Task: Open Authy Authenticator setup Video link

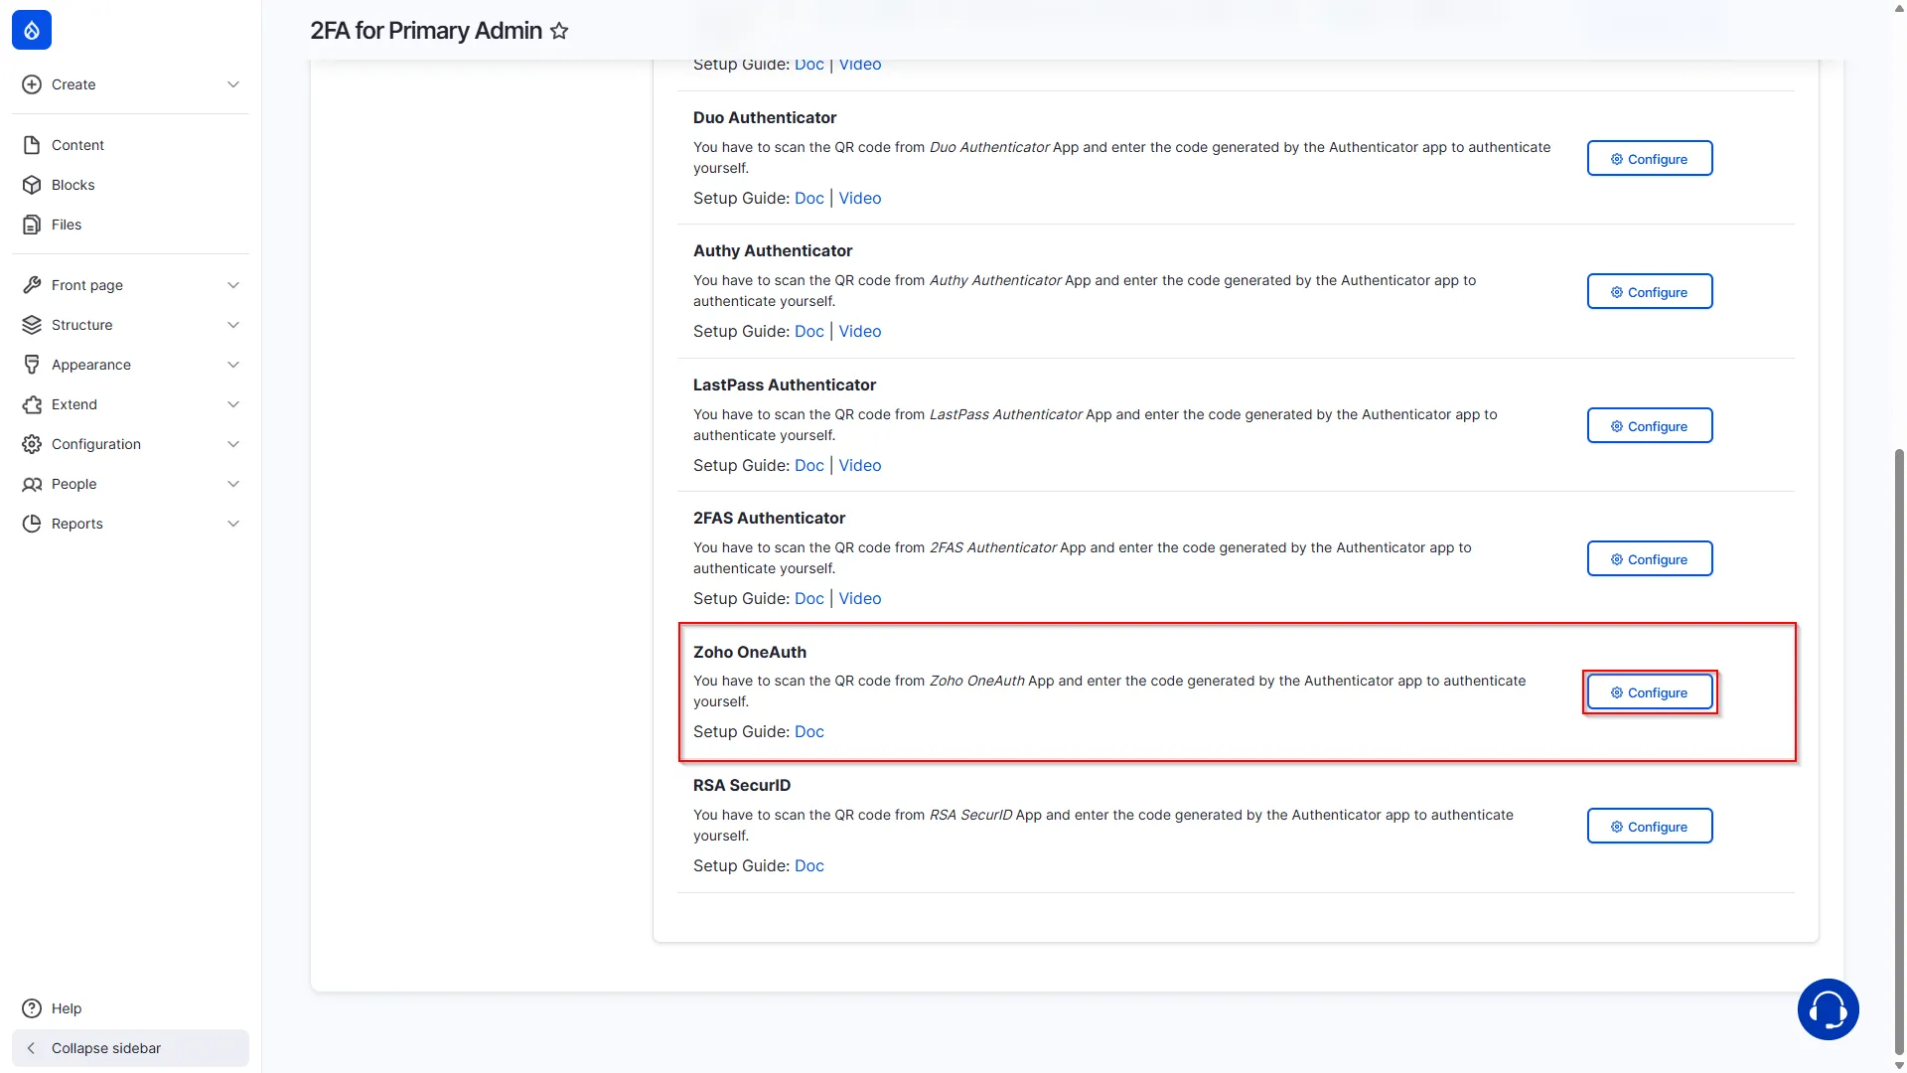Action: (859, 331)
